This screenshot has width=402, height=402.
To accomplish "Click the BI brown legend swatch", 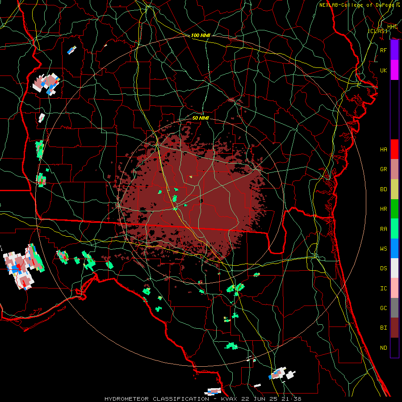I will click(394, 328).
